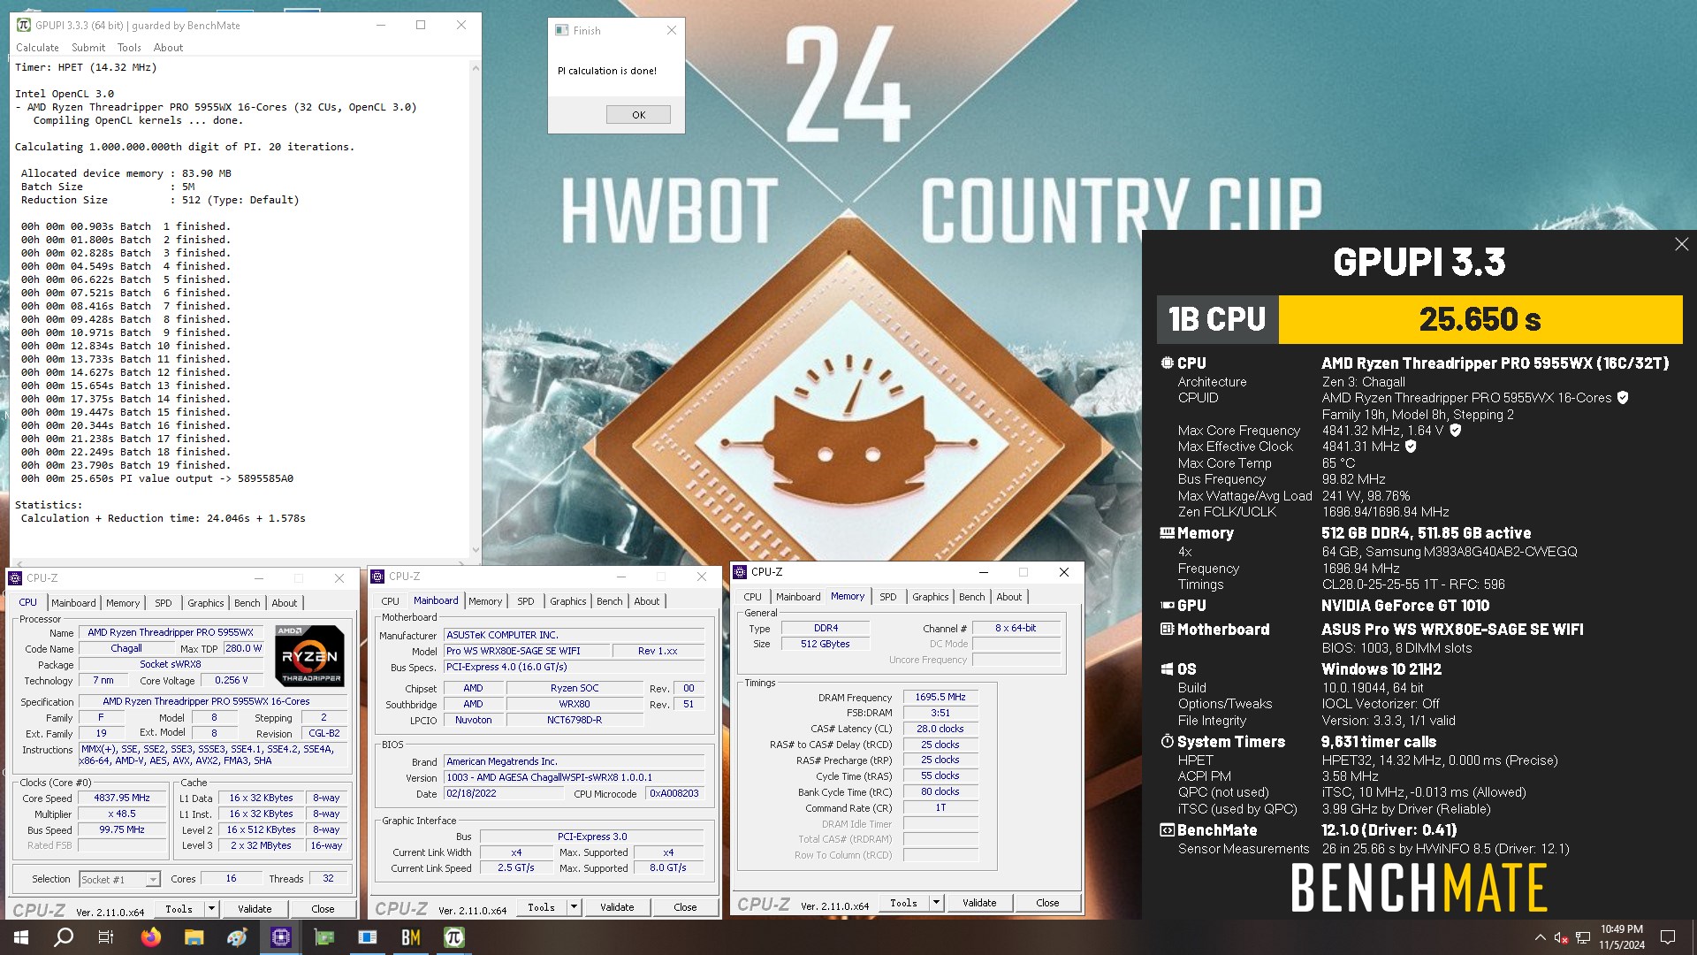Open the Tools menu in GPUPI
The height and width of the screenshot is (955, 1697).
pyautogui.click(x=129, y=48)
